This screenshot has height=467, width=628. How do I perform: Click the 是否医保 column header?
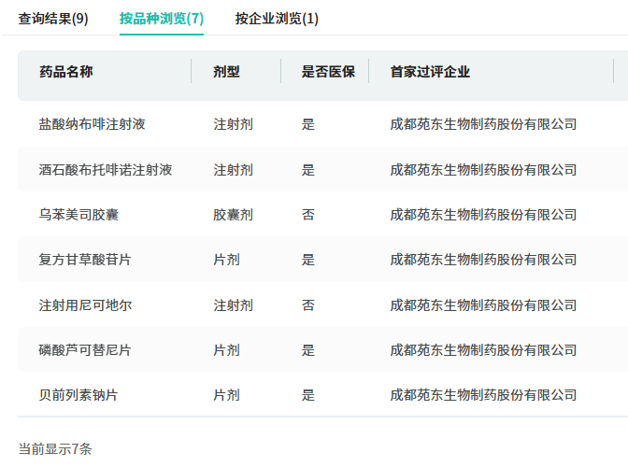[327, 72]
